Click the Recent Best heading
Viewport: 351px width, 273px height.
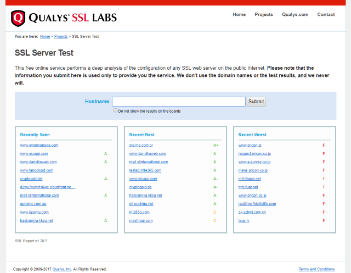tap(142, 135)
